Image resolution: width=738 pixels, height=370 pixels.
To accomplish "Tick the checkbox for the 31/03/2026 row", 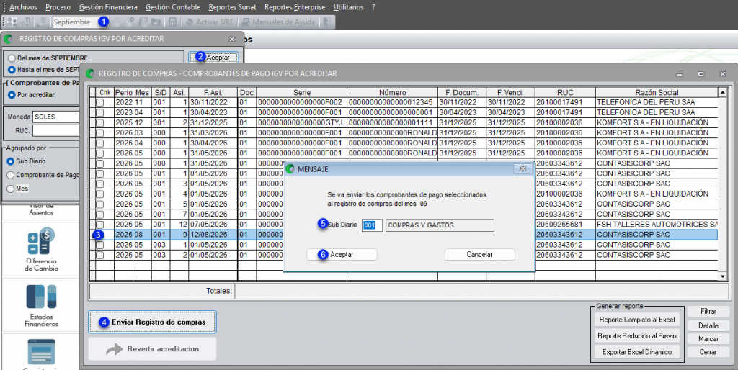I will pyautogui.click(x=99, y=133).
